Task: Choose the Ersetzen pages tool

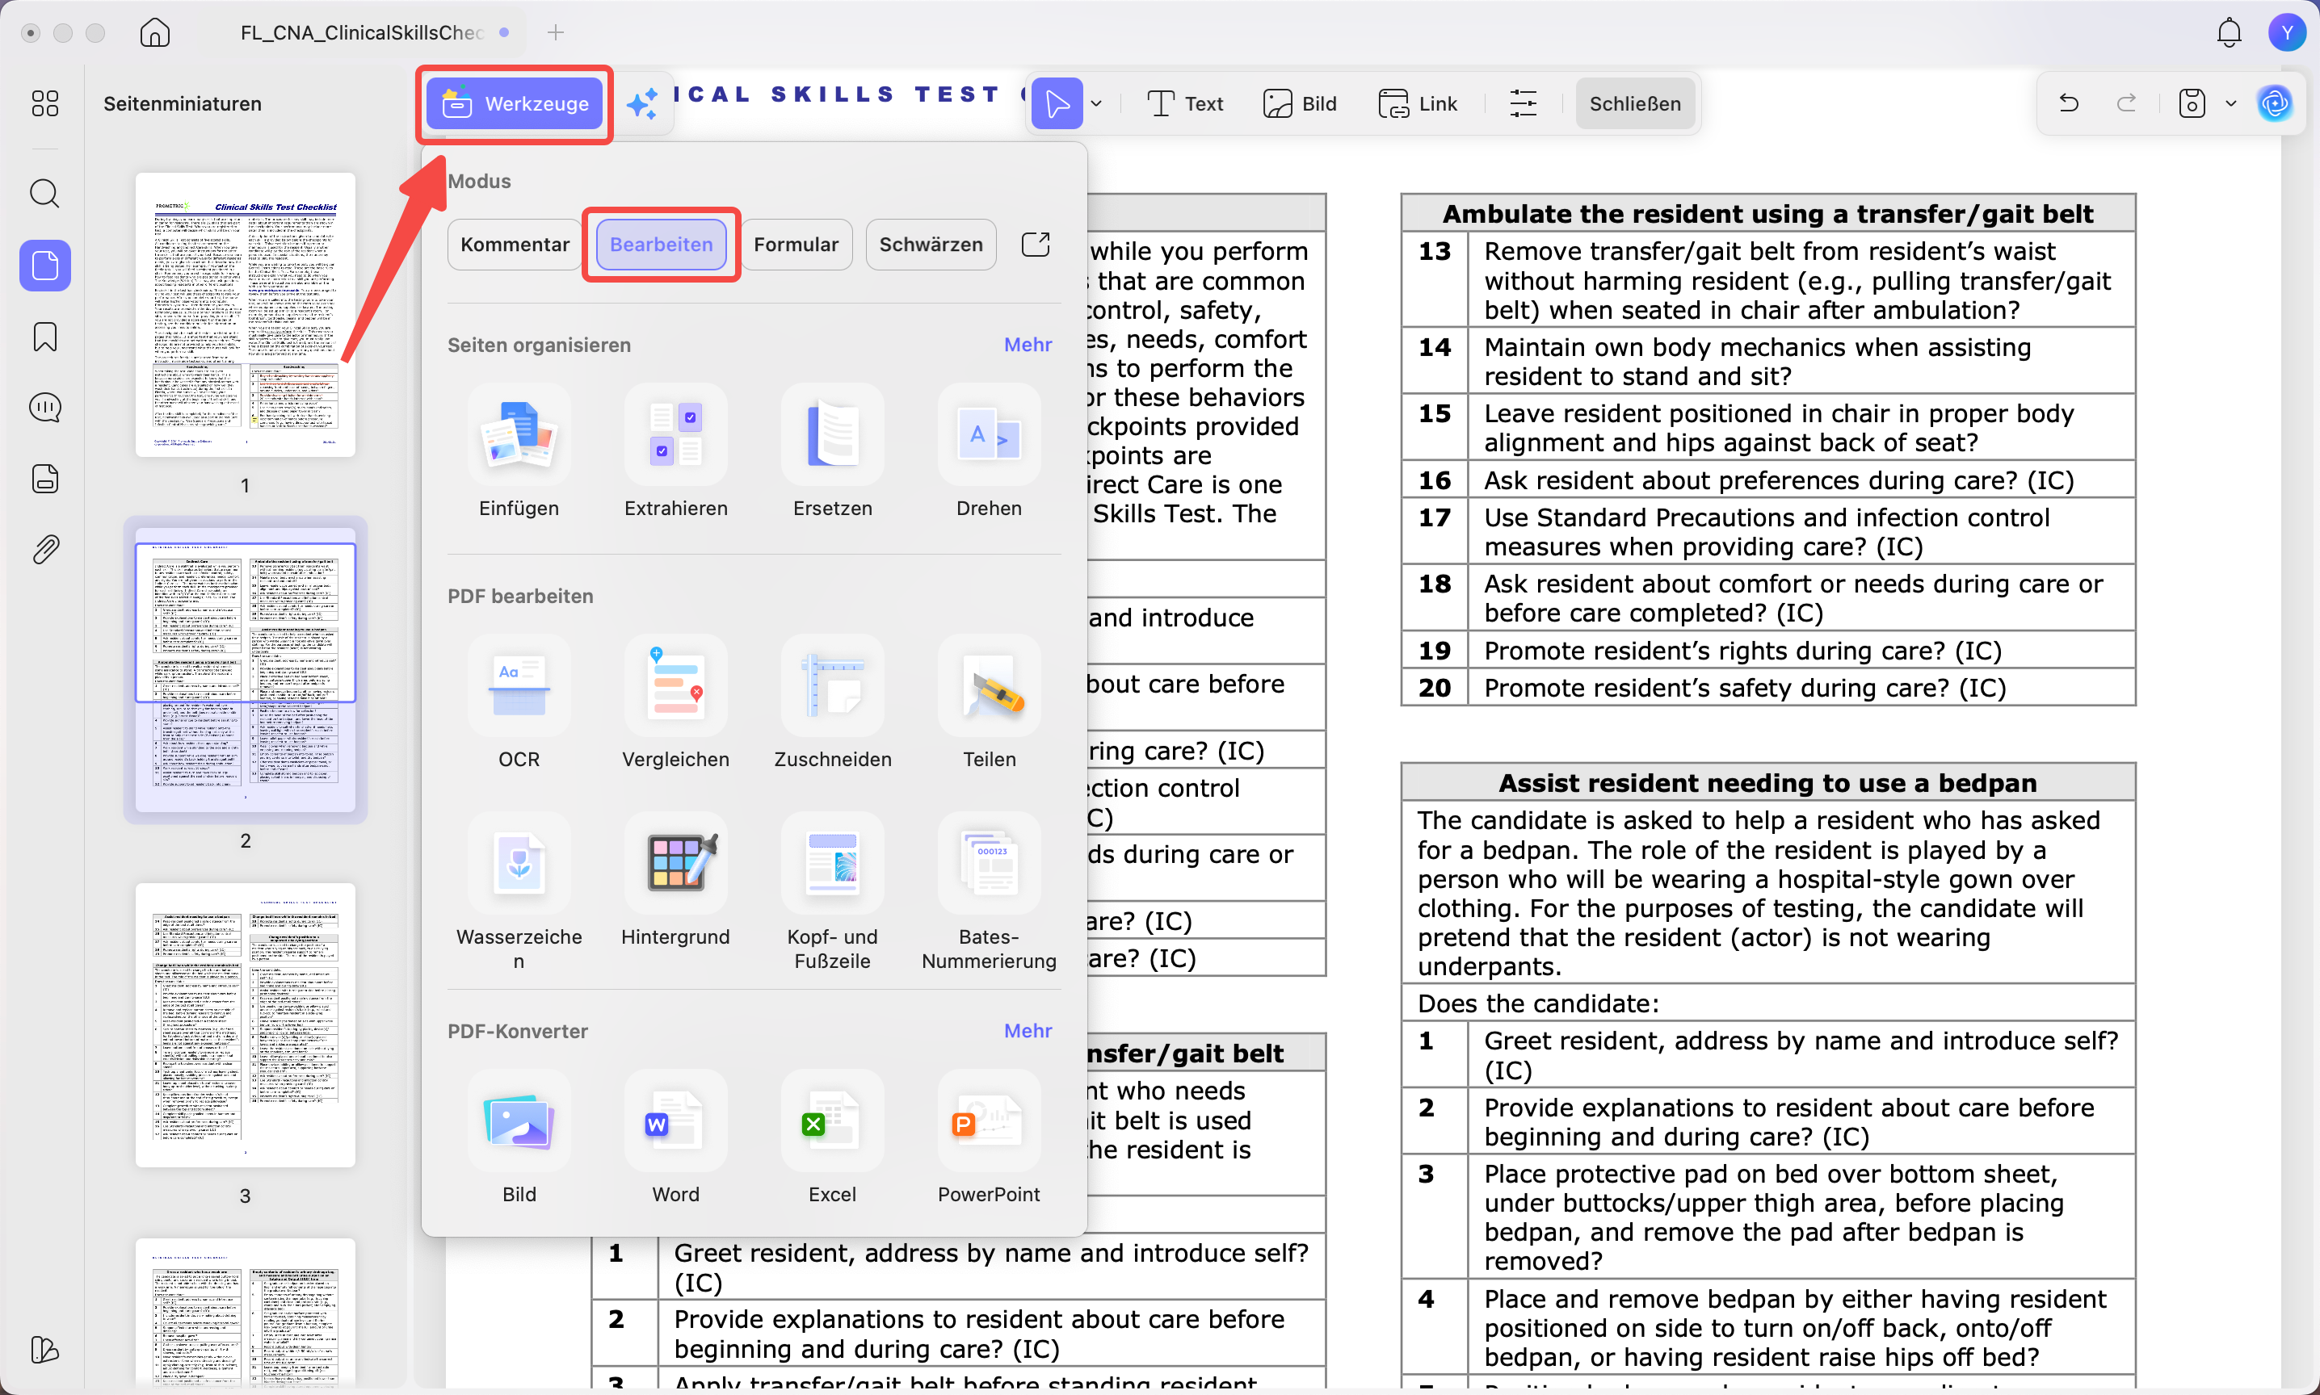Action: tap(832, 452)
